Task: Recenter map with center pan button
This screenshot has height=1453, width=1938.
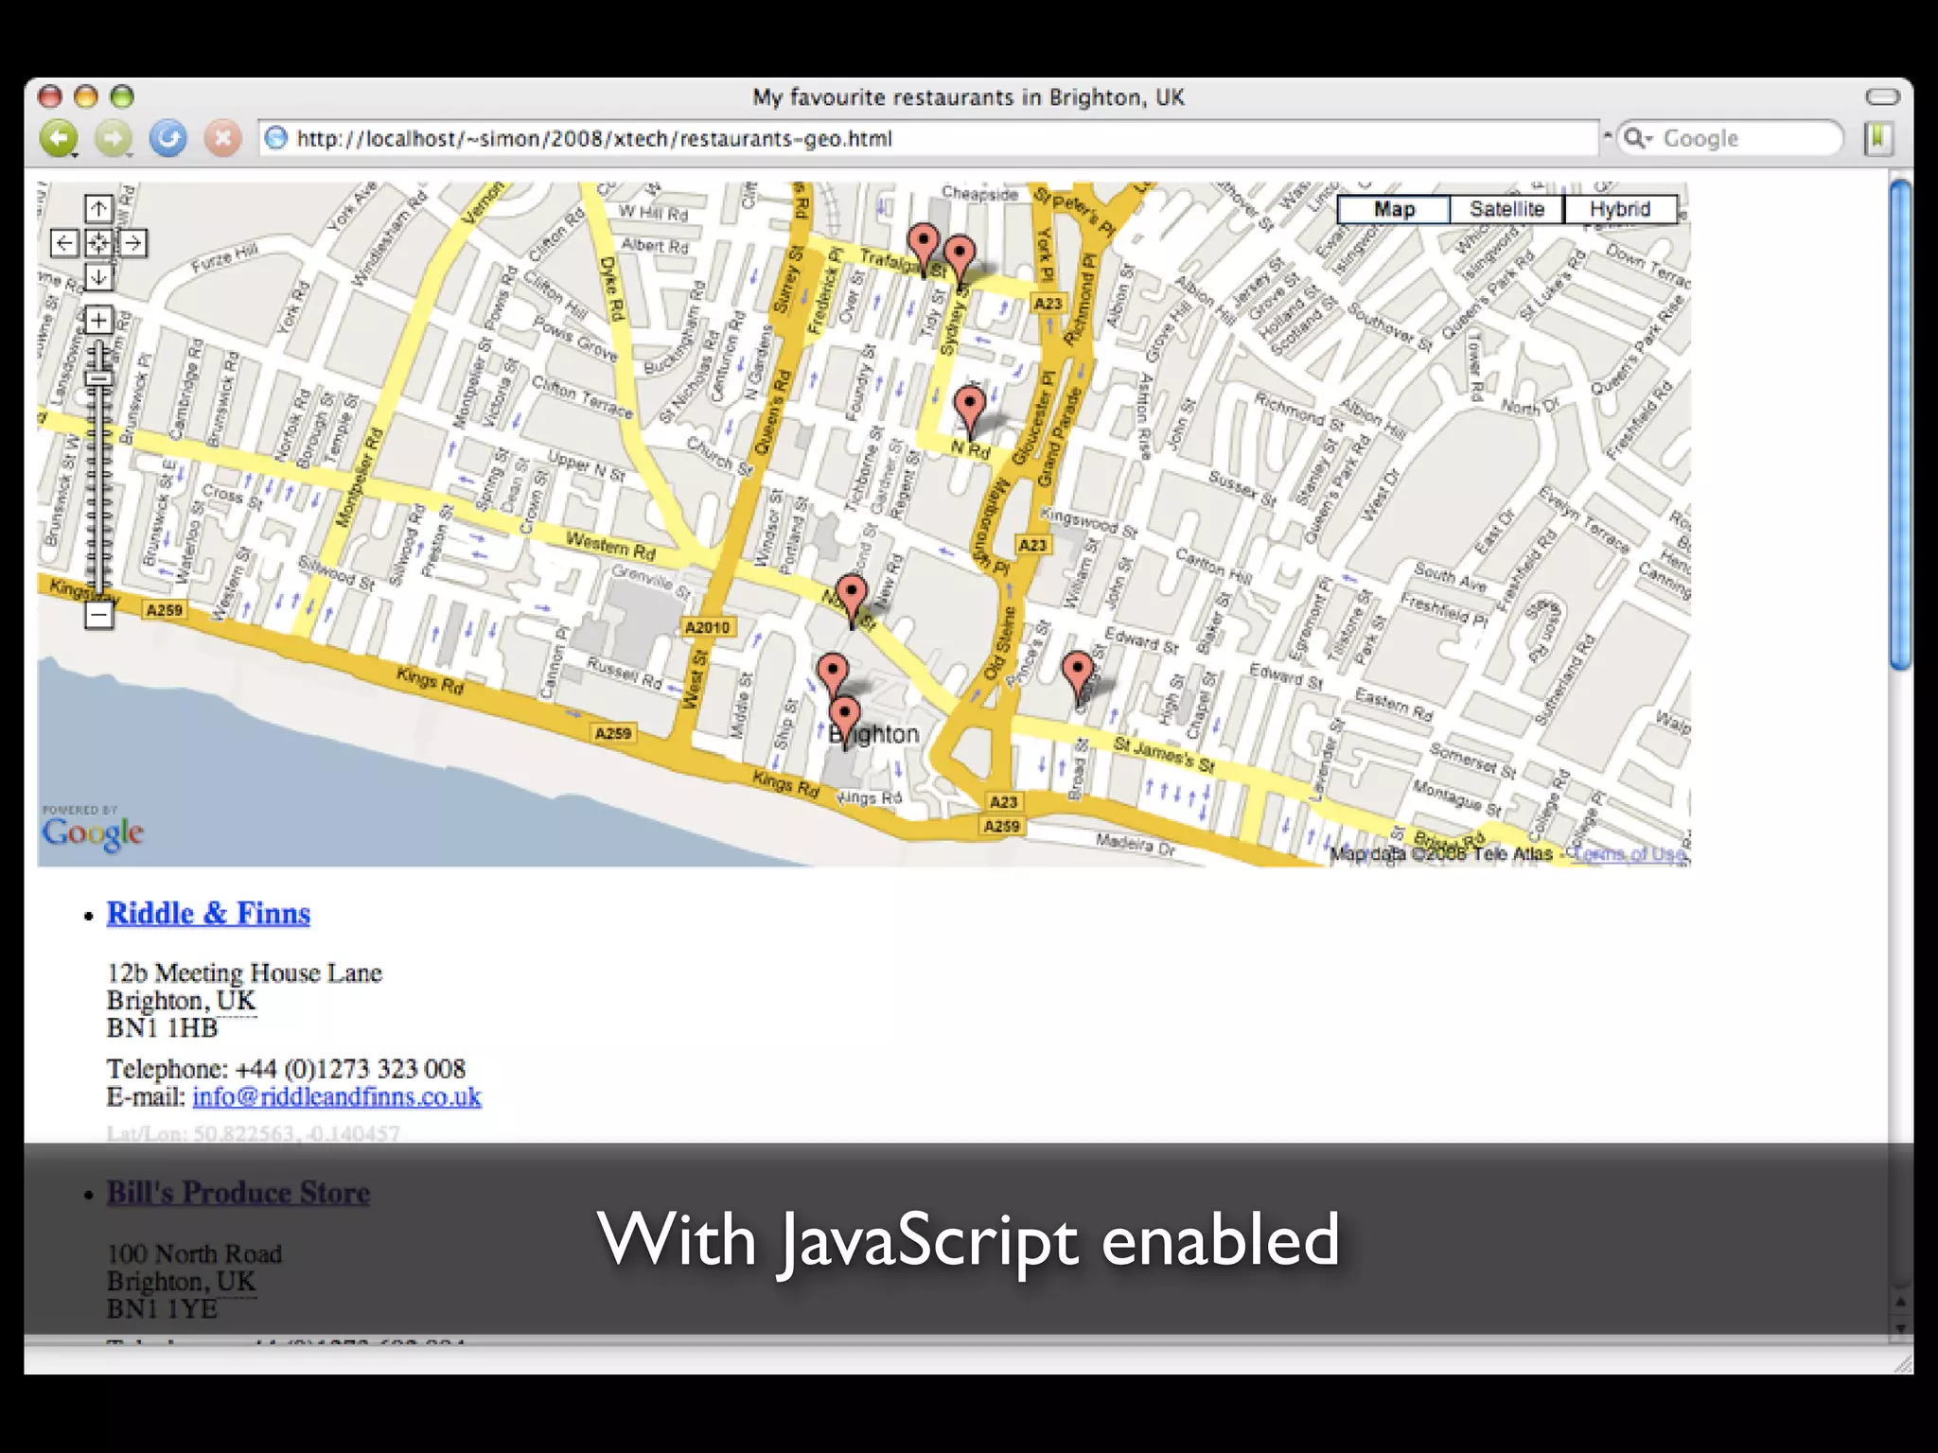Action: pos(98,243)
